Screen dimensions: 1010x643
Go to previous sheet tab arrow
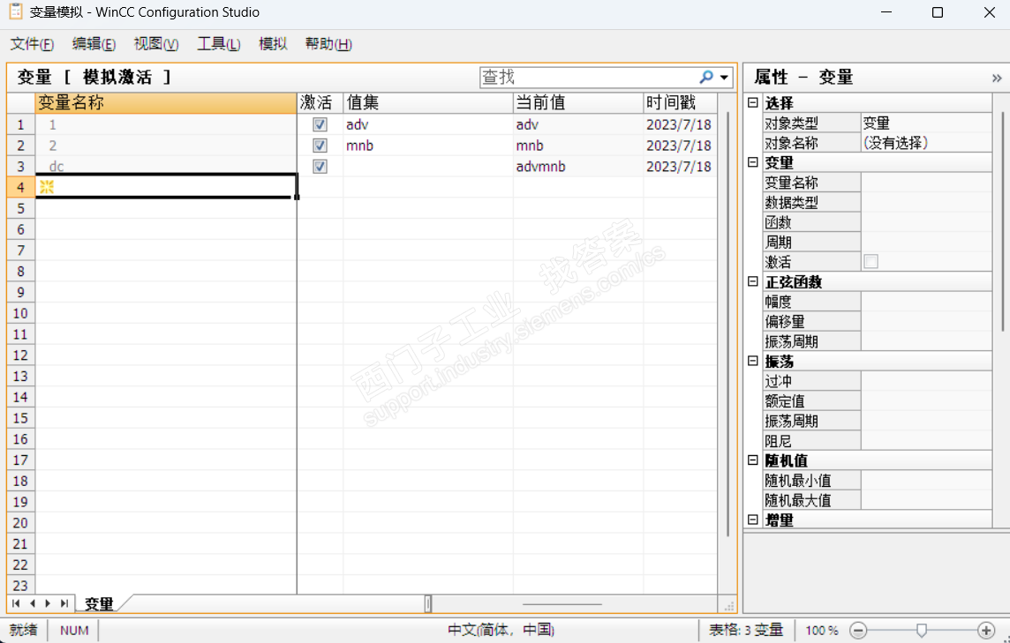pos(32,603)
